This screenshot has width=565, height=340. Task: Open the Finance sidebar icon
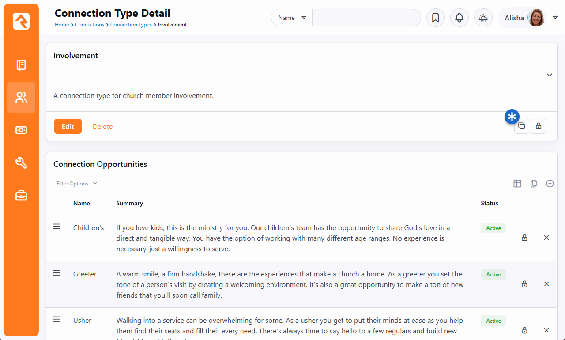(21, 130)
